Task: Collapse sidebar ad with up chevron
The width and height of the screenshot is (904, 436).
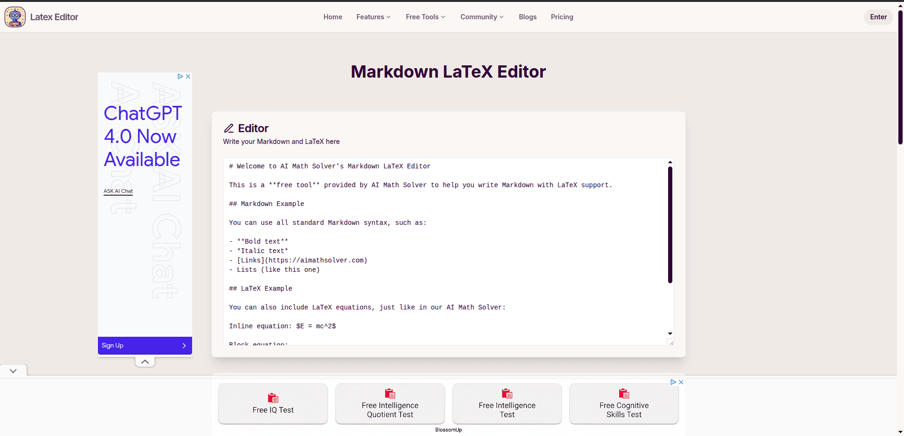Action: click(x=145, y=362)
